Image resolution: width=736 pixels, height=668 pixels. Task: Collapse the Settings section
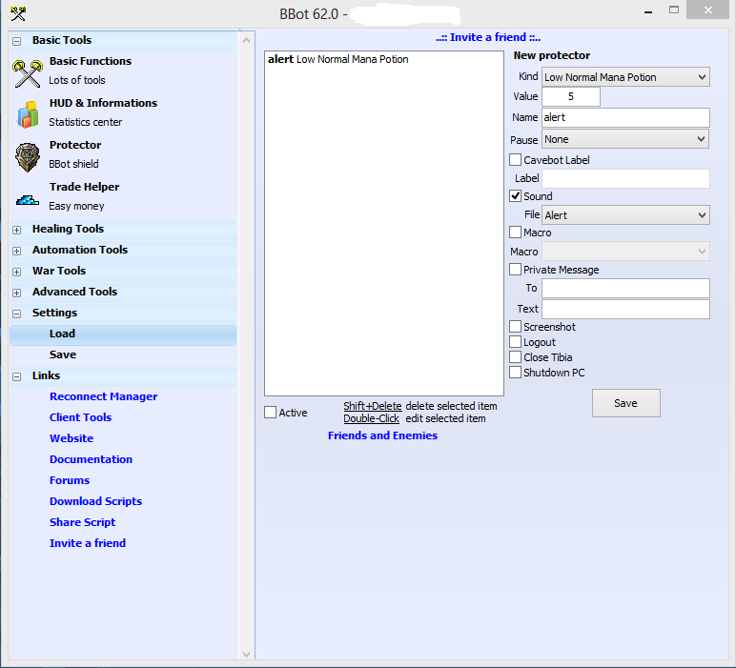(x=17, y=314)
